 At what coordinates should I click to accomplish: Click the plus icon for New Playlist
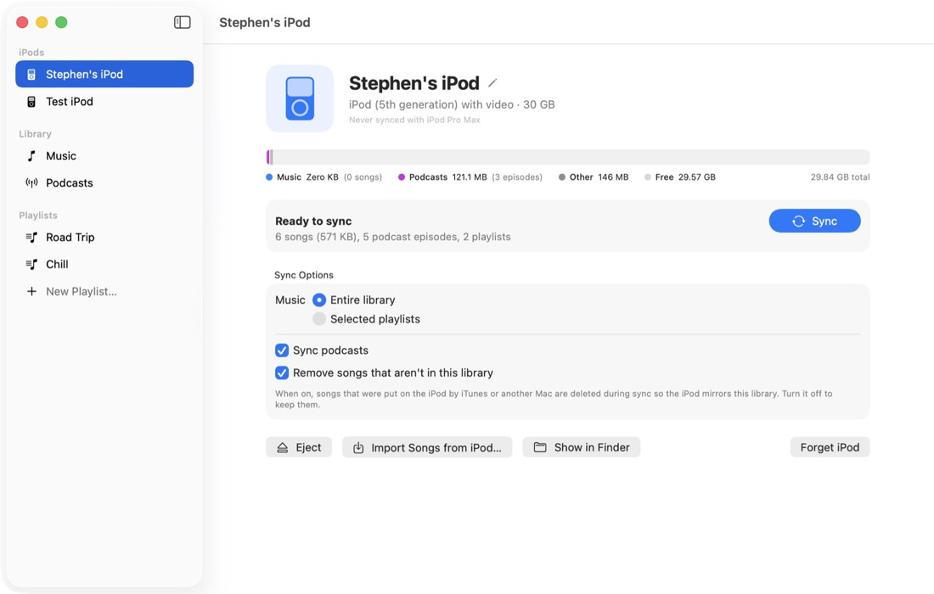tap(31, 292)
